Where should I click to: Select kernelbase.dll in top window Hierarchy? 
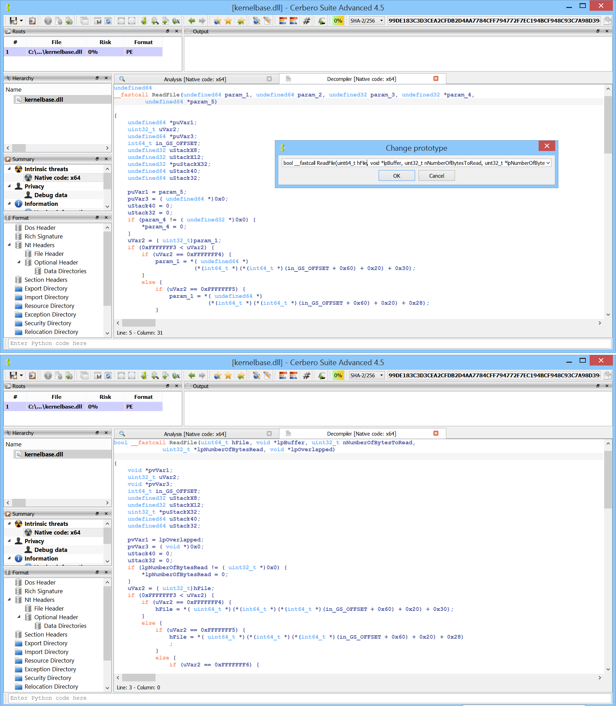click(x=44, y=100)
